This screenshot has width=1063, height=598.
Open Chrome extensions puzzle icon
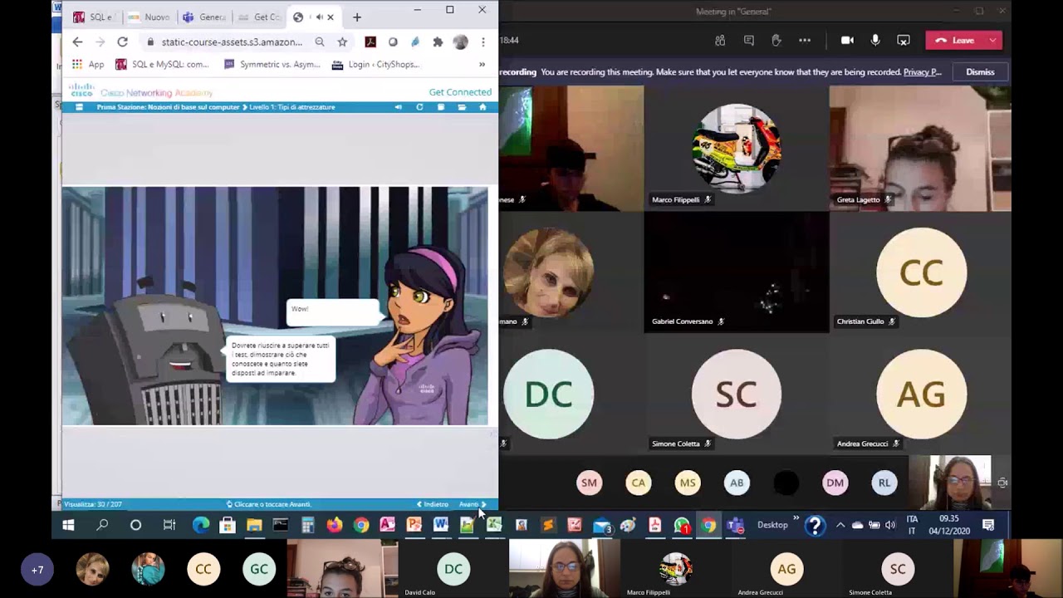pyautogui.click(x=438, y=42)
